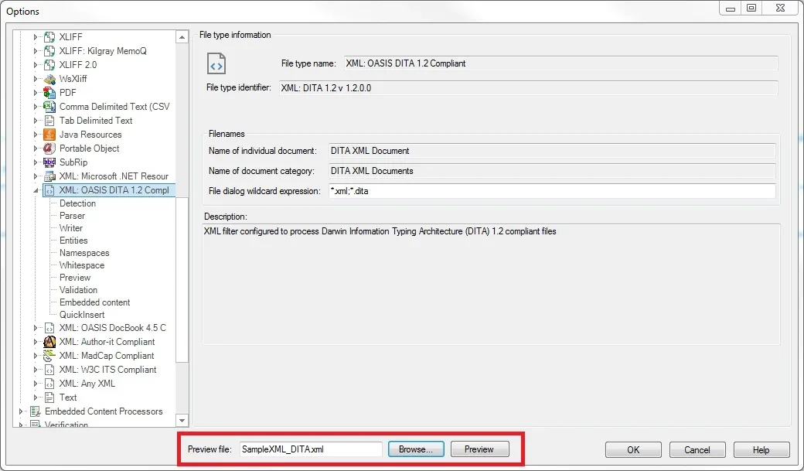804x471 pixels.
Task: Open the Preview tree item
Action: (x=75, y=278)
